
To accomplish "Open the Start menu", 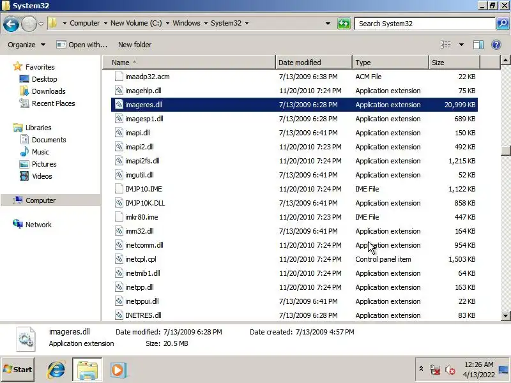I will pos(18,370).
